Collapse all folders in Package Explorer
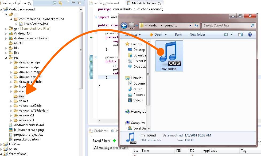The height and width of the screenshot is (156, 261). point(54,3)
